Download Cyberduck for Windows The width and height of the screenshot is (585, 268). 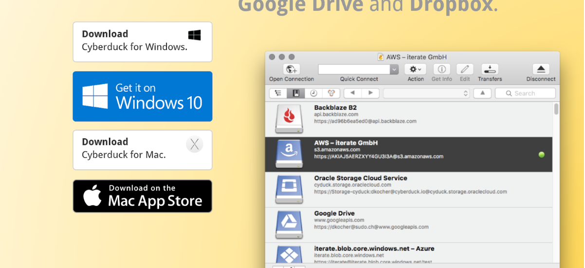[142, 42]
